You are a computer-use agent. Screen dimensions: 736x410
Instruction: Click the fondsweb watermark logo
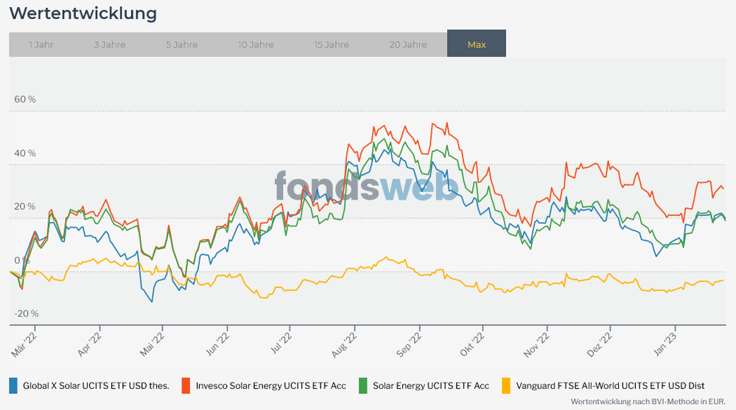click(367, 187)
